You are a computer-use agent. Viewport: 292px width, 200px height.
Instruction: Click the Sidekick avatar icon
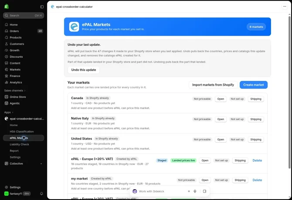(135, 191)
